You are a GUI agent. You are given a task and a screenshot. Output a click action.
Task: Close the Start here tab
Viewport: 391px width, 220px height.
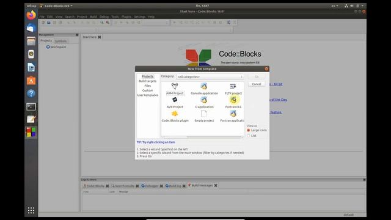coord(100,37)
